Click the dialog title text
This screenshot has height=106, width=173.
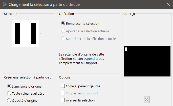pyautogui.click(x=44, y=5)
